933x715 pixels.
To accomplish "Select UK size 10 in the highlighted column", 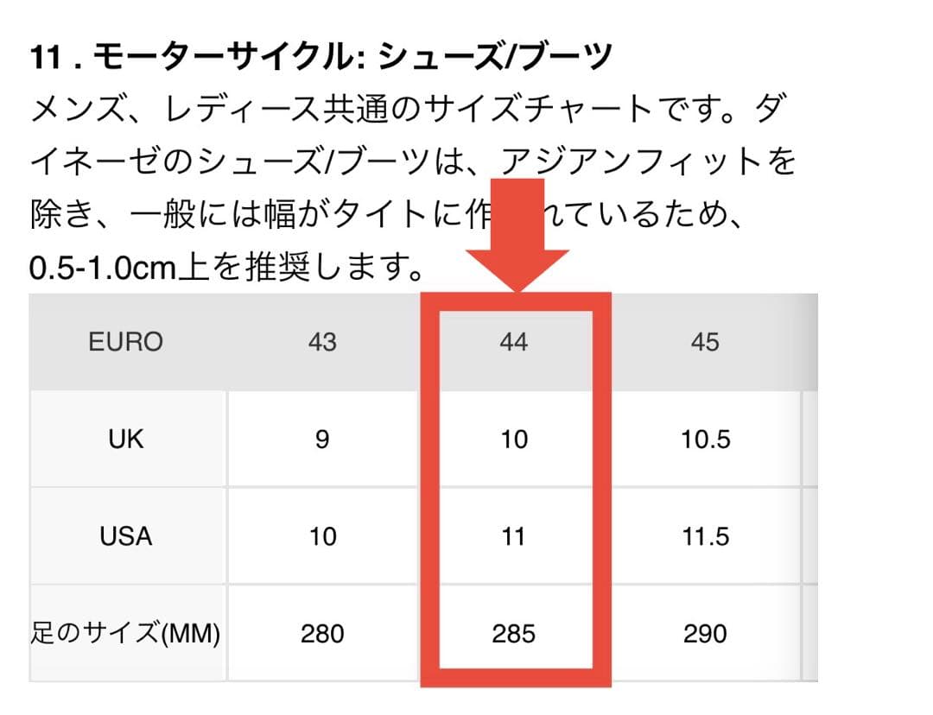I will pos(514,440).
